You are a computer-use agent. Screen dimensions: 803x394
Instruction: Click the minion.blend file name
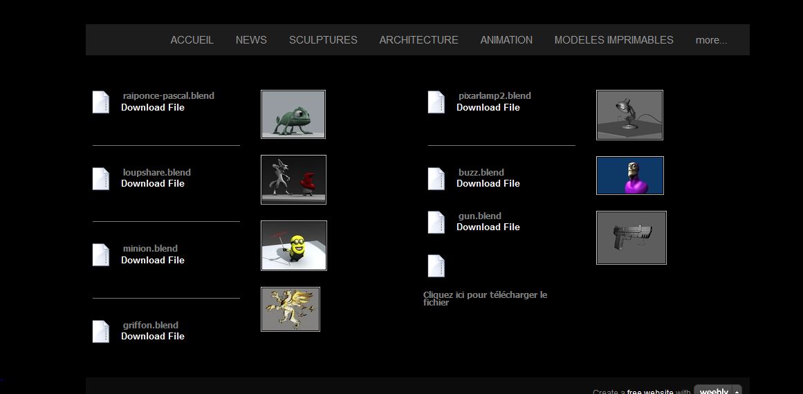coord(150,249)
